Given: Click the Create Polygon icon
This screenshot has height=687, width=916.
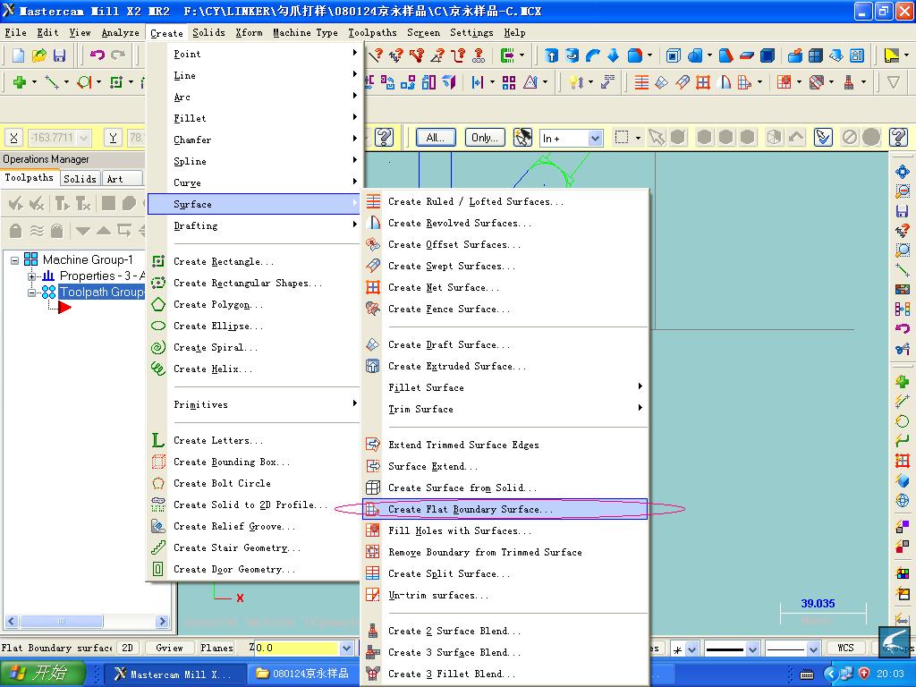Looking at the screenshot, I should pyautogui.click(x=158, y=304).
